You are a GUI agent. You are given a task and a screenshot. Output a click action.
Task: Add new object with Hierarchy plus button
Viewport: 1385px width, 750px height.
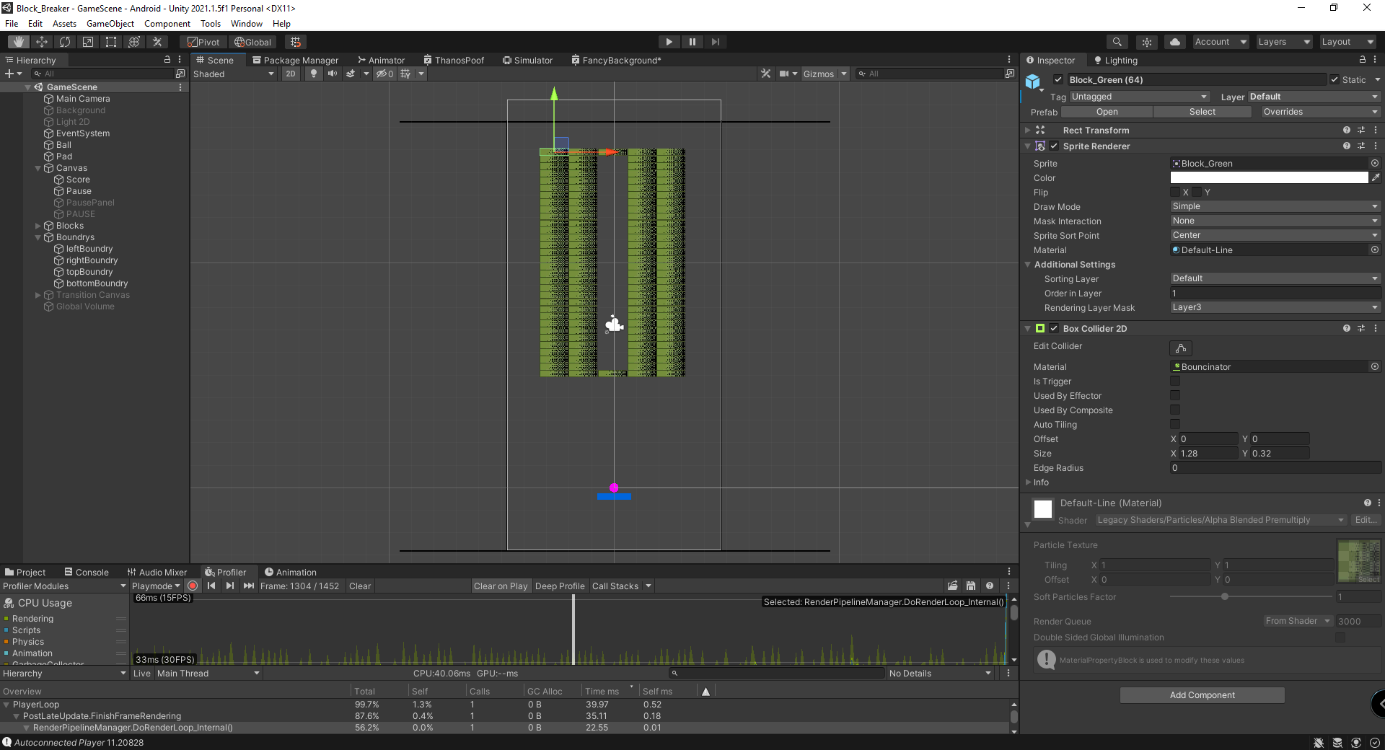point(9,74)
